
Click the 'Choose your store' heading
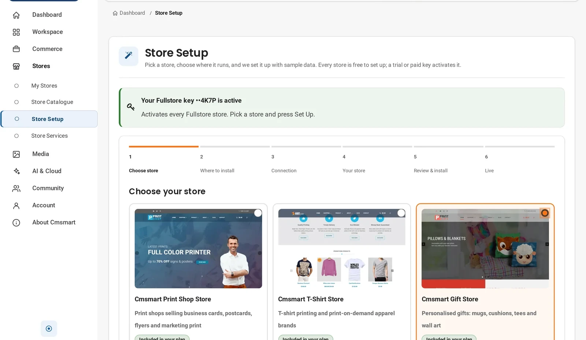coord(167,192)
